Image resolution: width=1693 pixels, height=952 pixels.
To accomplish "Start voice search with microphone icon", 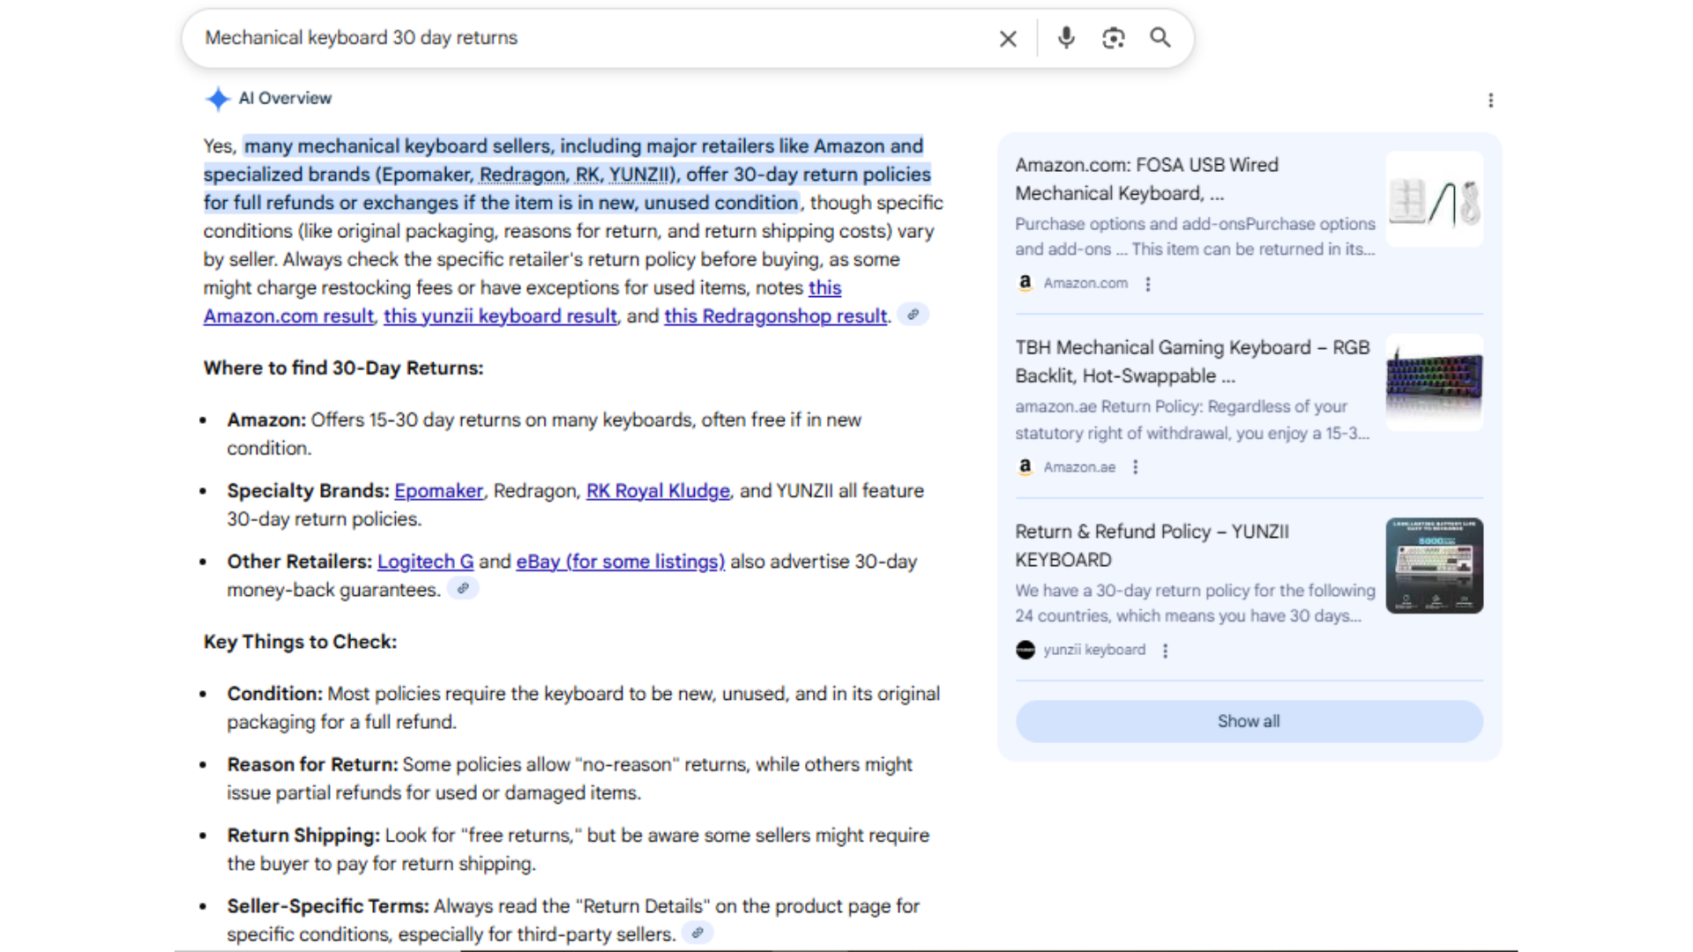I will 1066,38.
